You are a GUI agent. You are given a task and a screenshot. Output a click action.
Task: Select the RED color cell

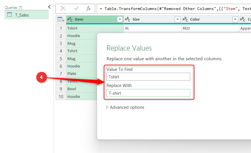tap(210, 28)
